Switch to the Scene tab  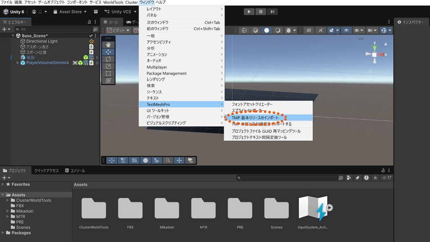111,22
